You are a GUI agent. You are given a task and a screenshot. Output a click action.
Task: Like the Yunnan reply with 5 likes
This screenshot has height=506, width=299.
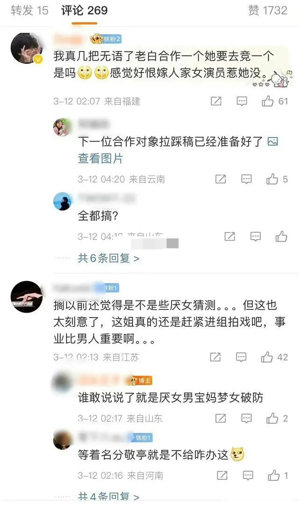272,179
